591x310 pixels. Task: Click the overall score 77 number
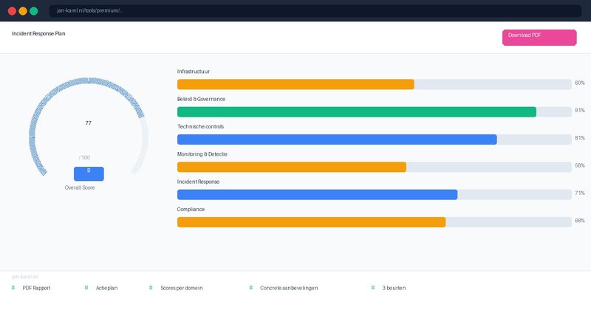point(88,123)
